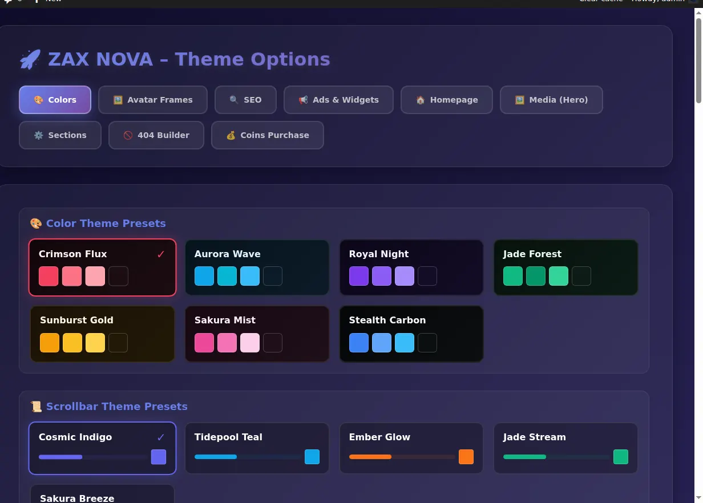Pick the Stealth Carbon color preset
This screenshot has width=703, height=503.
411,334
